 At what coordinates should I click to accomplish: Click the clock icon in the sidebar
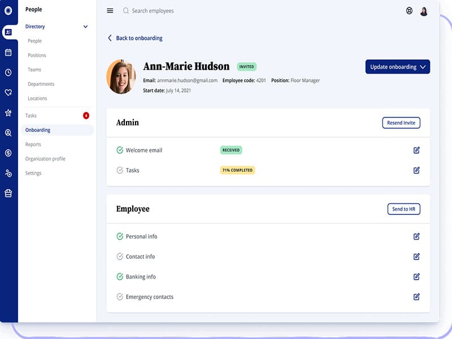8,72
